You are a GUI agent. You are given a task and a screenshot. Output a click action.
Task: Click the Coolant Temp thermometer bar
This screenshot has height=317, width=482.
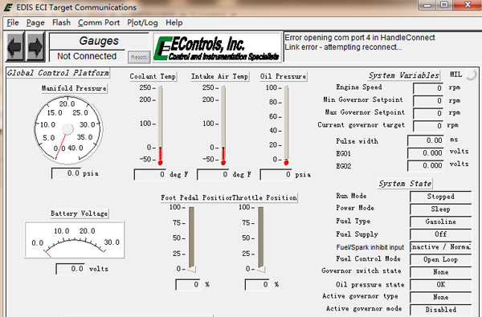coord(160,125)
